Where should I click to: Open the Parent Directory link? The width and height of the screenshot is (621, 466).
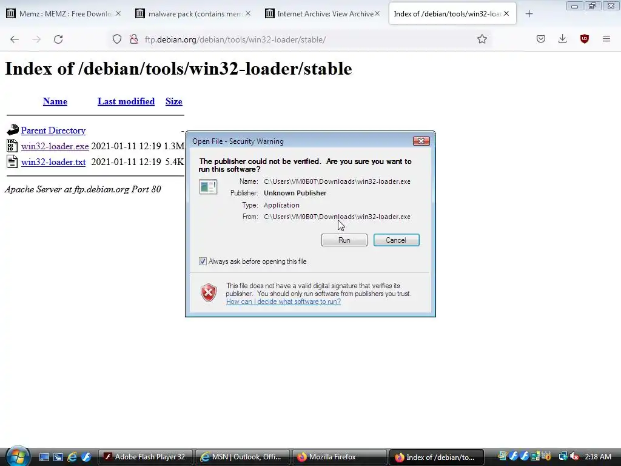click(x=53, y=130)
